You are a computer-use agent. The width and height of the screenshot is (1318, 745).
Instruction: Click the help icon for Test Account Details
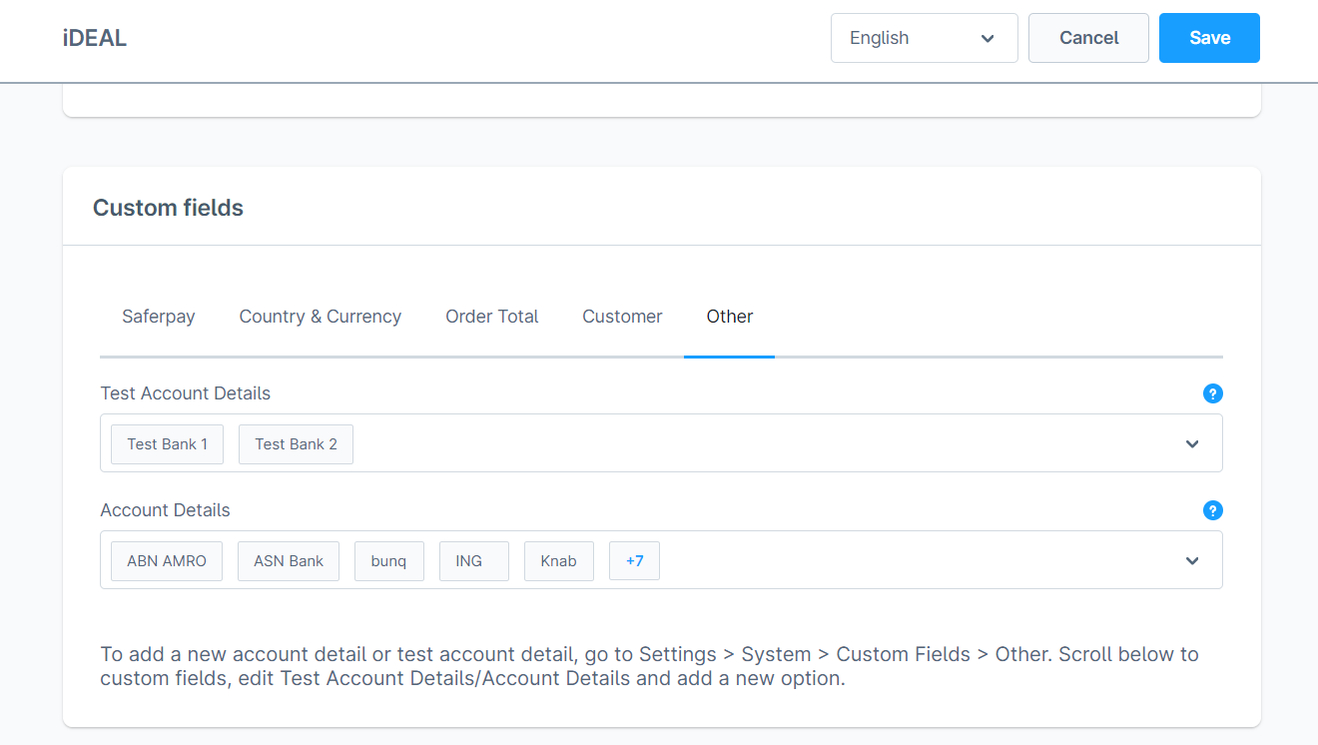(1212, 393)
